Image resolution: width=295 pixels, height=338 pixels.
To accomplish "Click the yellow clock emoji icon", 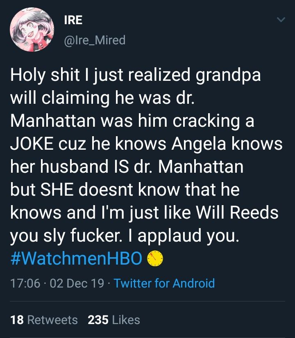I will click(x=155, y=258).
